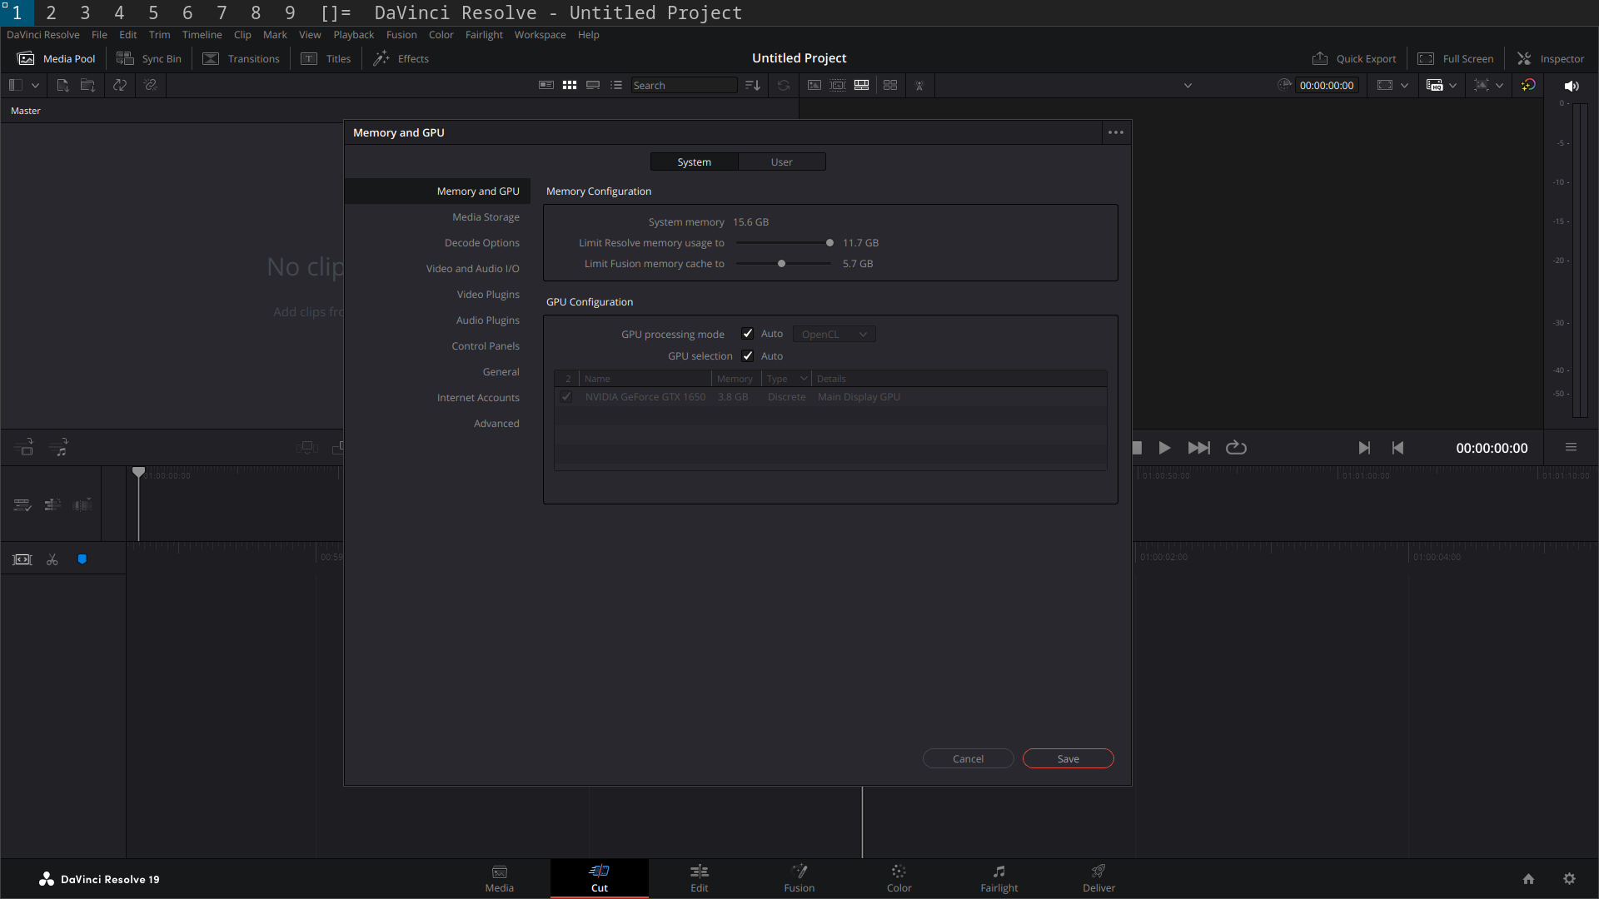This screenshot has width=1599, height=899.
Task: Select Media Storage in preferences sidebar
Action: [486, 217]
